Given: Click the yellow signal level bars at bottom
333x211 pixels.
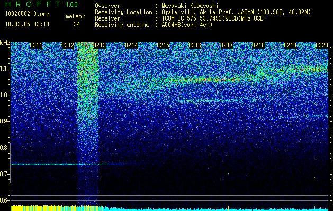Looking at the screenshot, I should coord(57,208).
